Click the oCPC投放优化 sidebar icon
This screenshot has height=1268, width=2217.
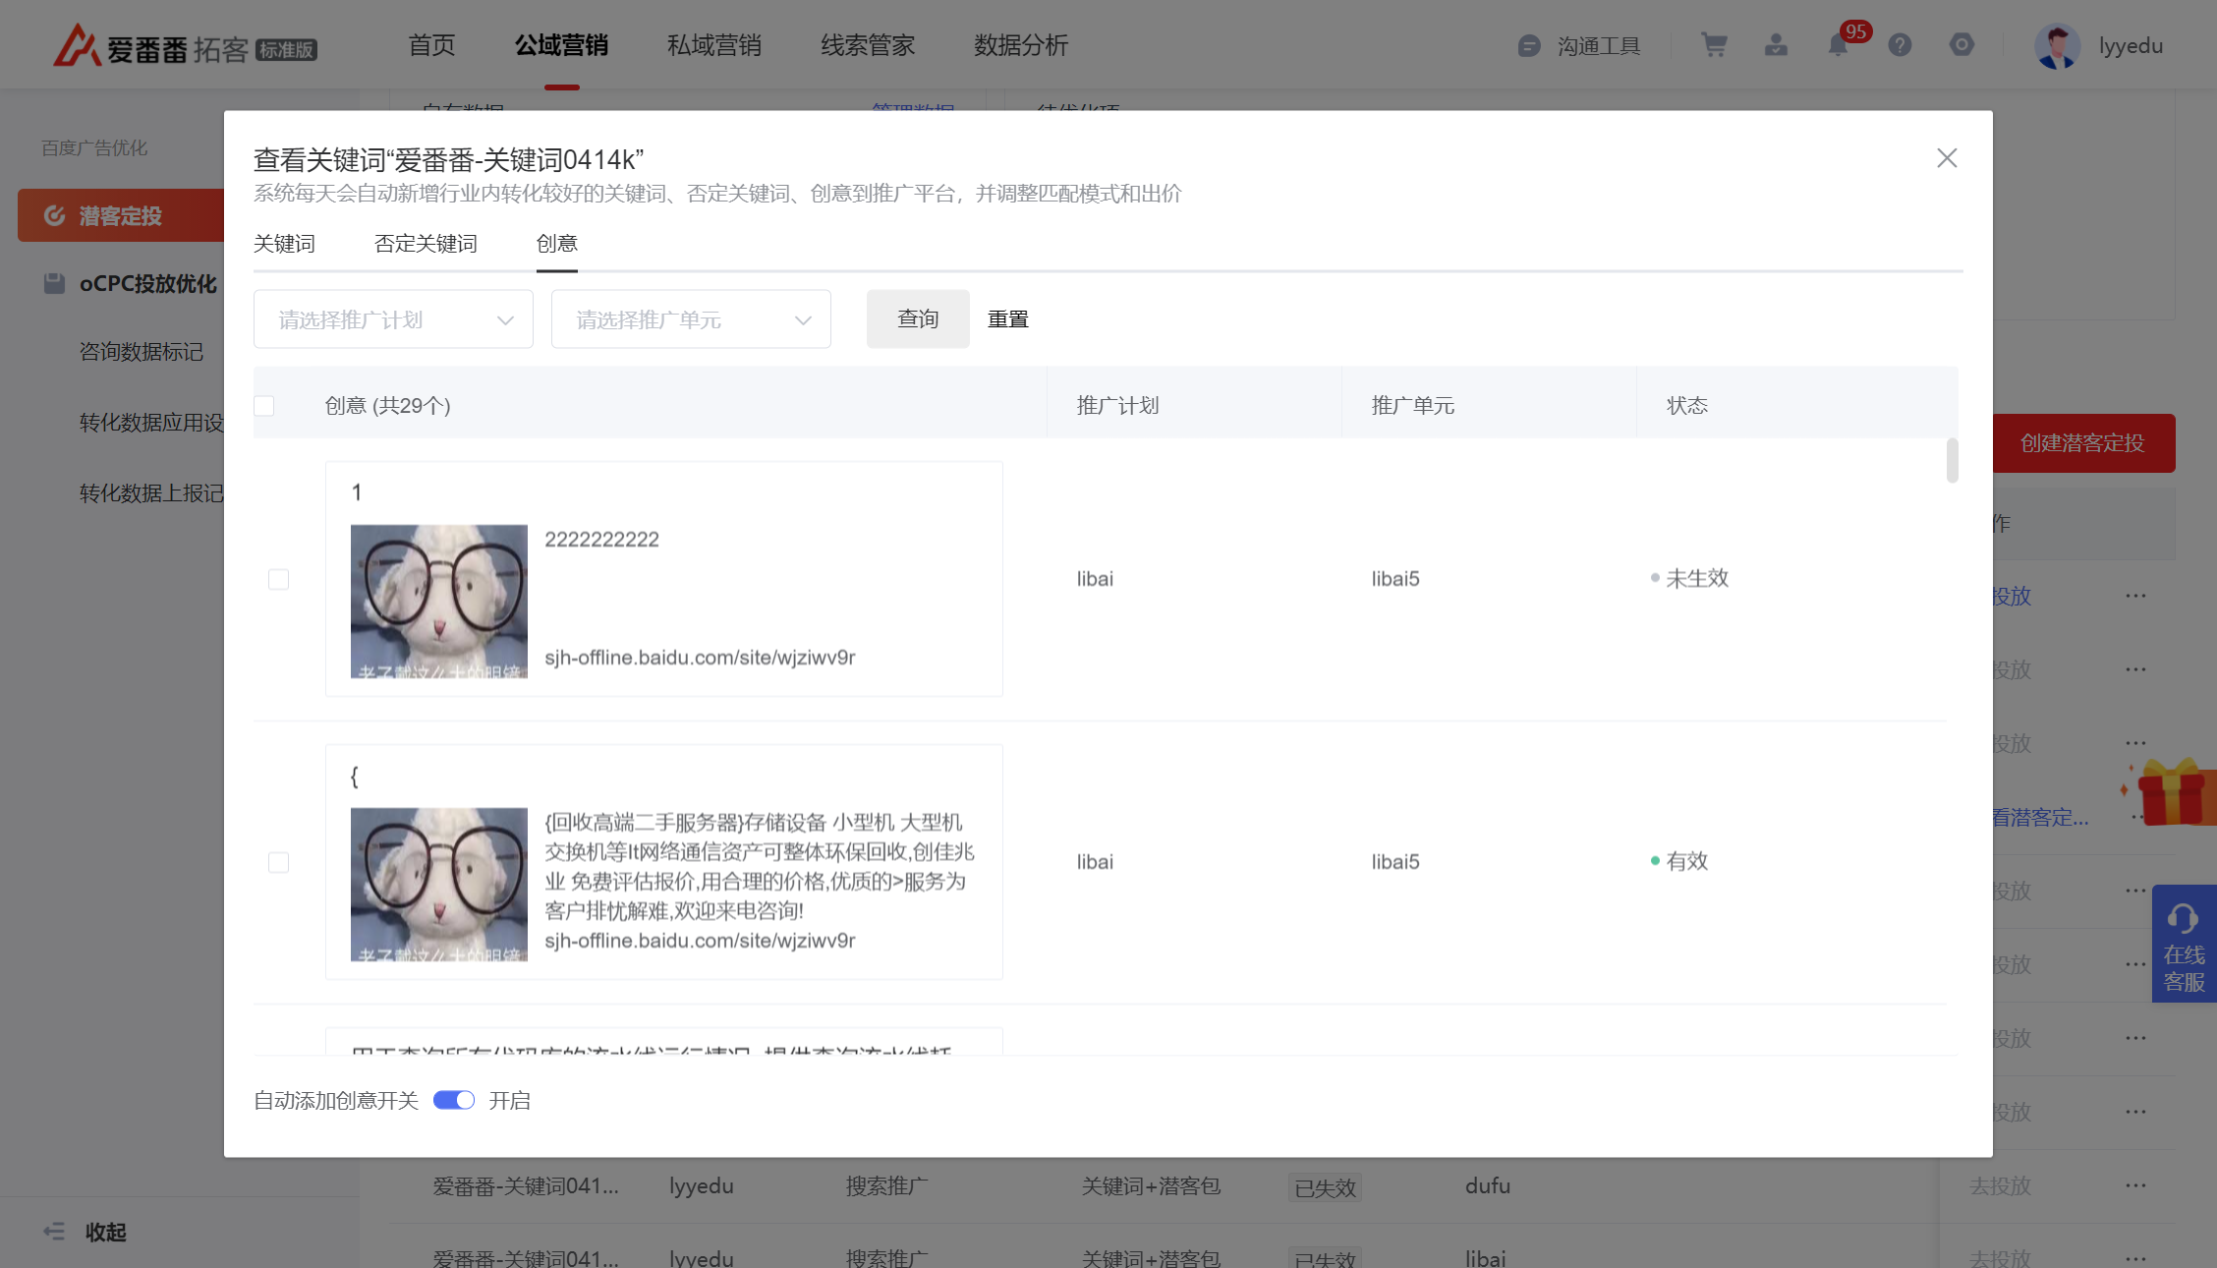pyautogui.click(x=54, y=283)
